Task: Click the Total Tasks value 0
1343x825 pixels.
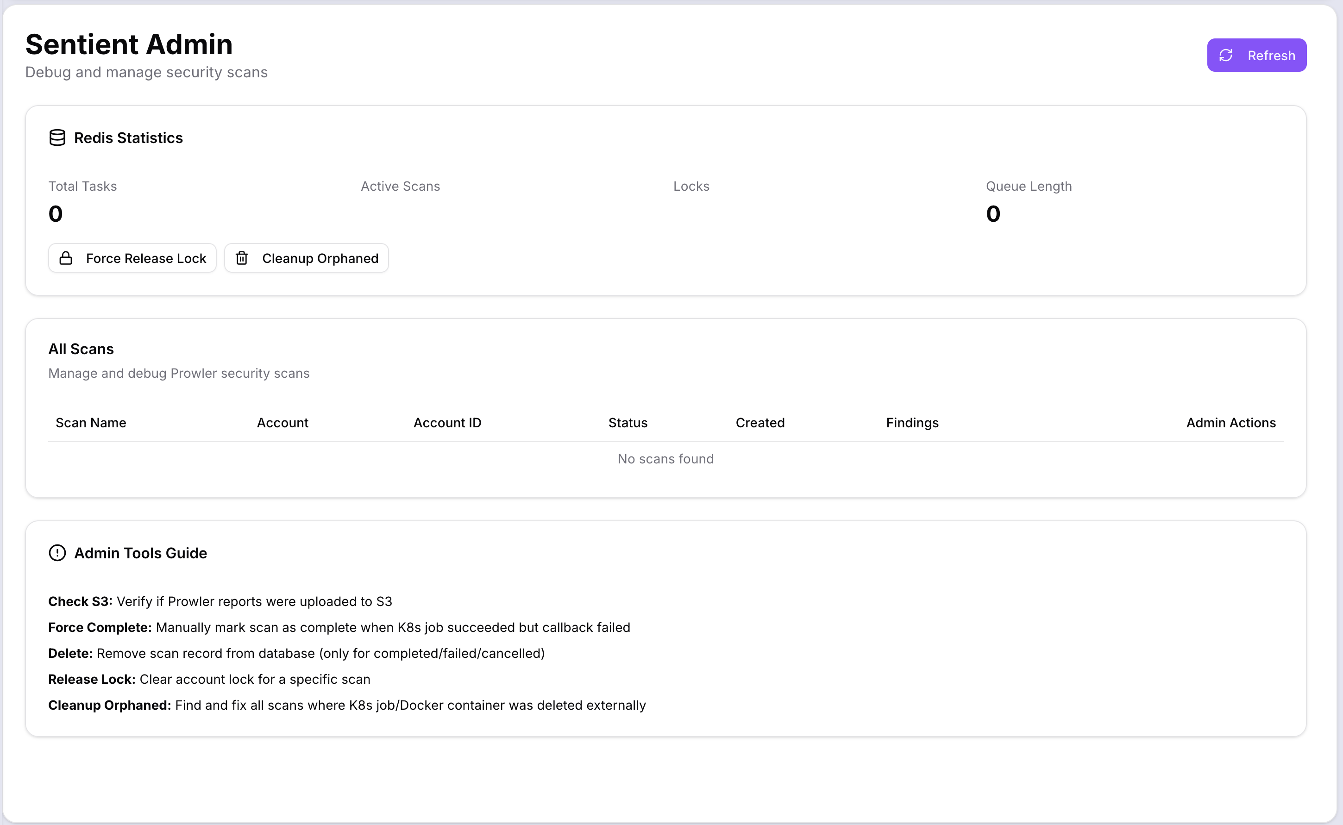Action: [x=56, y=213]
